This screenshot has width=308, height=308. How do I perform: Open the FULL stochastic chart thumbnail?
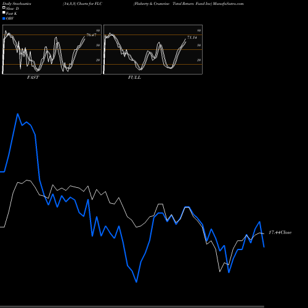(x=153, y=49)
